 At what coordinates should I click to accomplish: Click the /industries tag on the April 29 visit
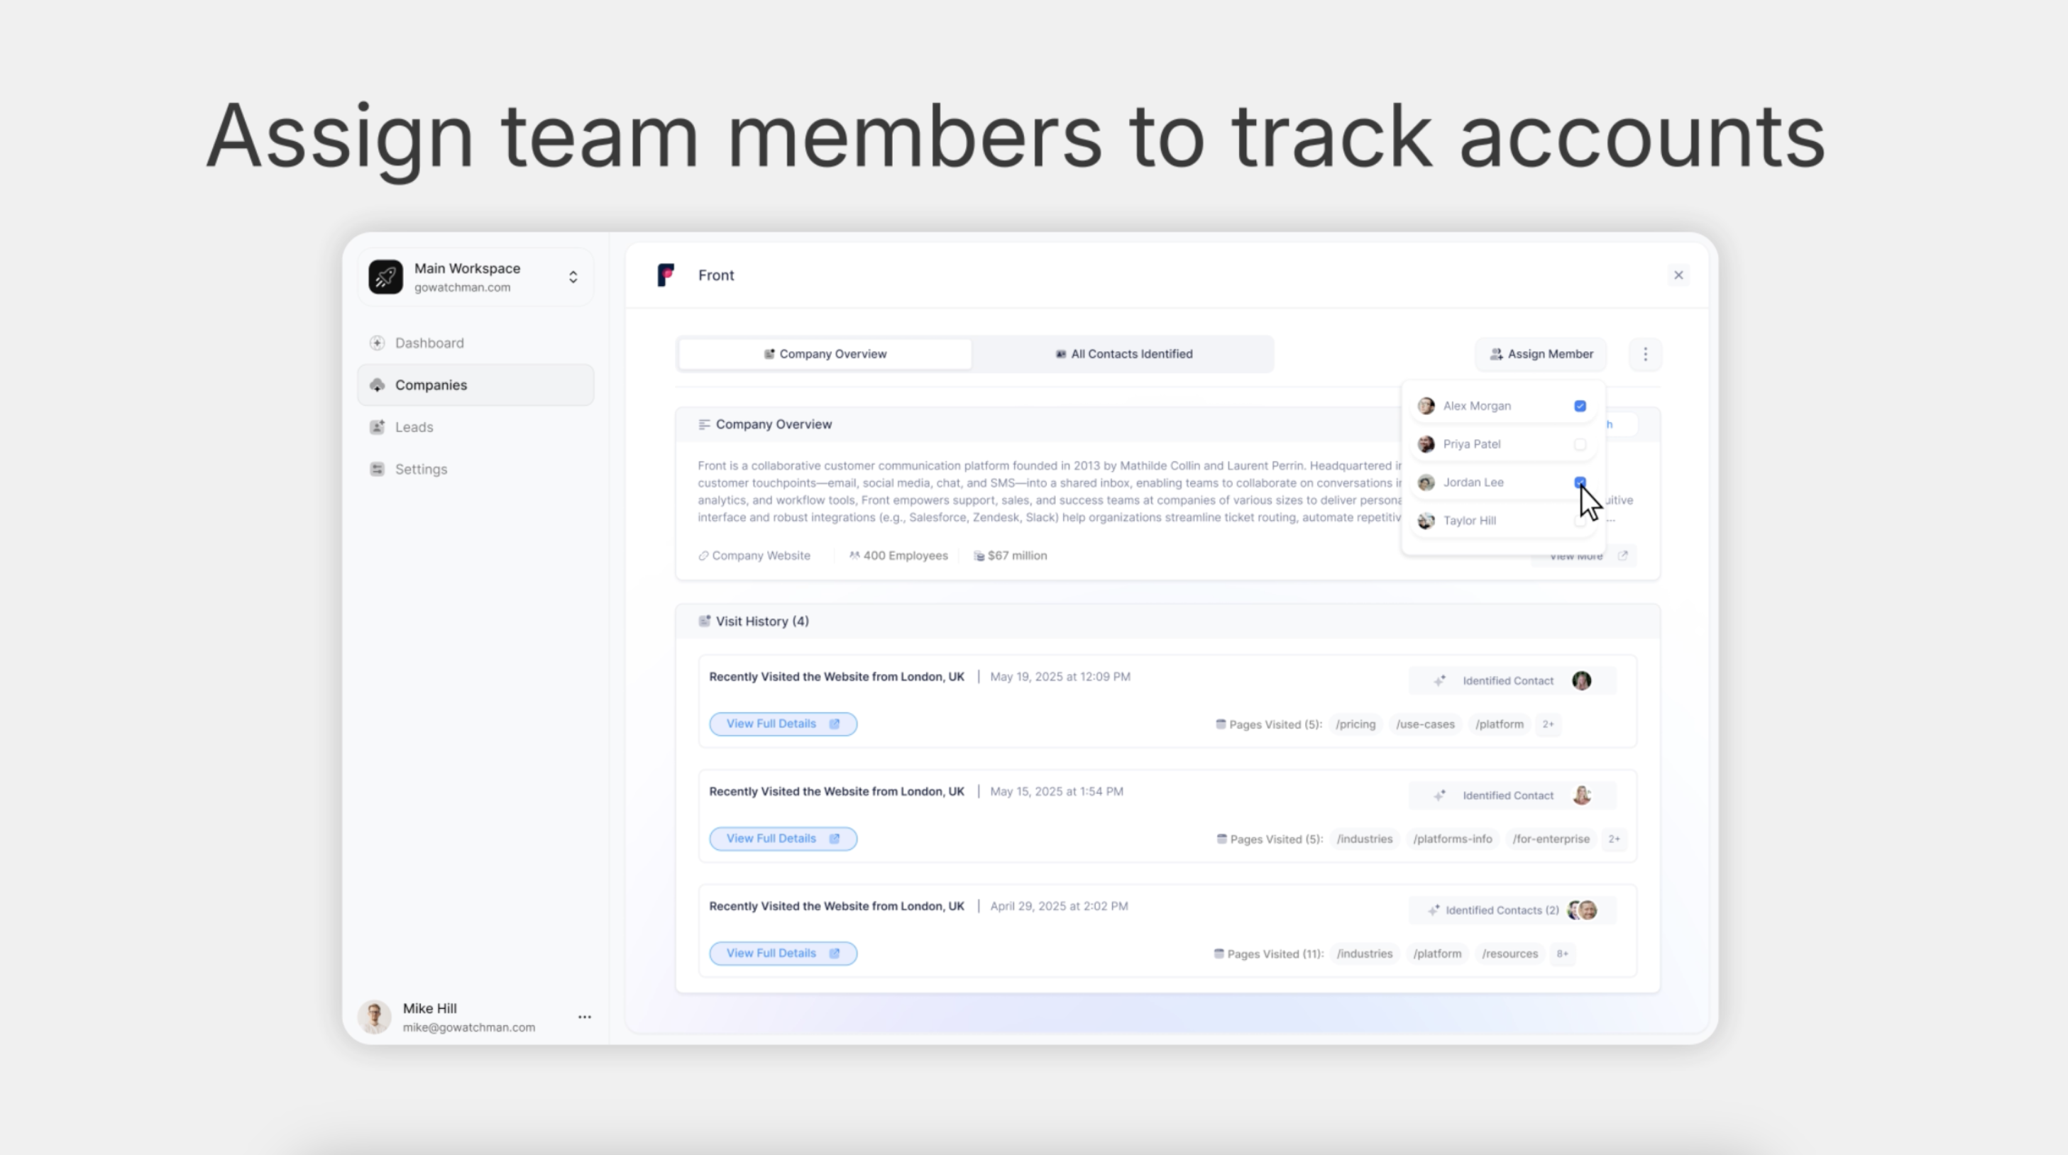(x=1364, y=954)
